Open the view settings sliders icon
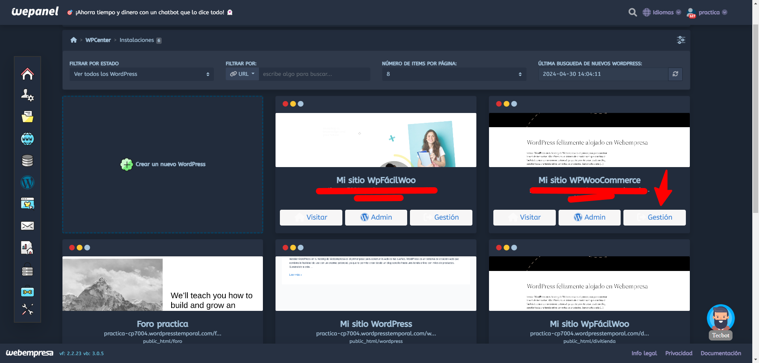This screenshot has width=759, height=363. (681, 40)
